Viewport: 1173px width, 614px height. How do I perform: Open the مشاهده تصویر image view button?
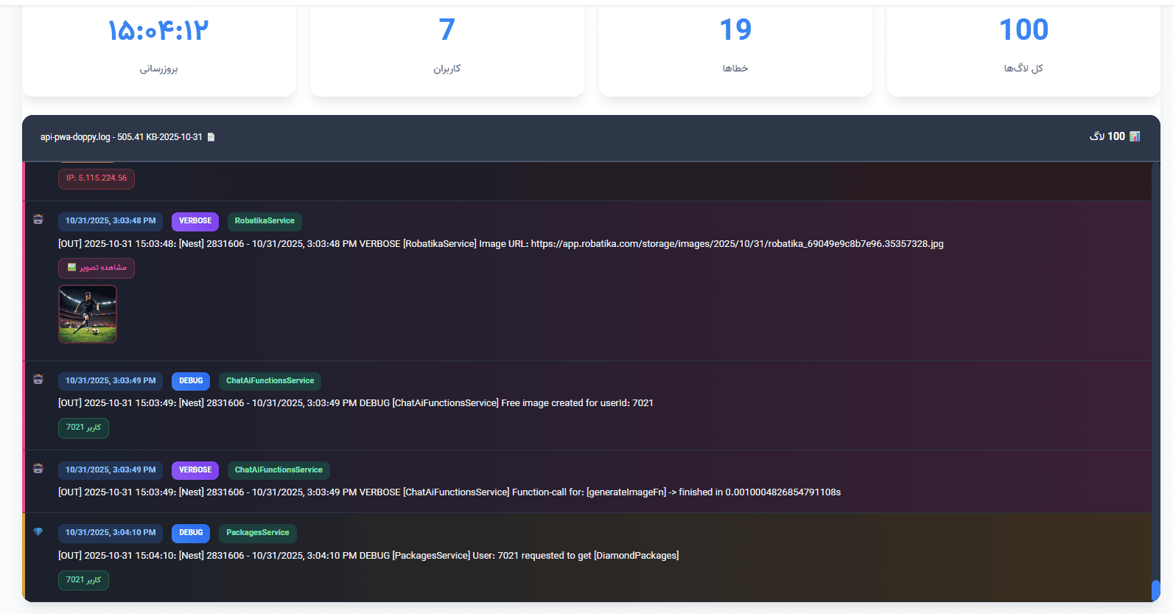tap(97, 268)
